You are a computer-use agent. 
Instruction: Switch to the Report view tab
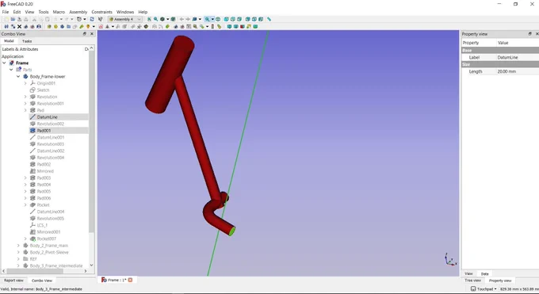(x=13, y=281)
